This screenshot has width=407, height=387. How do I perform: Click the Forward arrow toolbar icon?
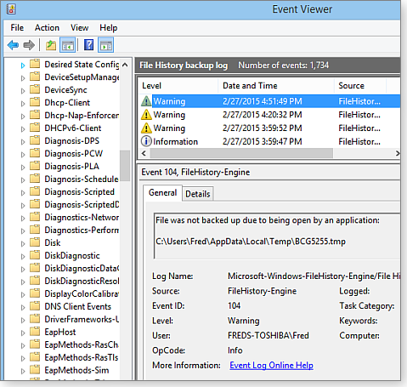[x=29, y=45]
